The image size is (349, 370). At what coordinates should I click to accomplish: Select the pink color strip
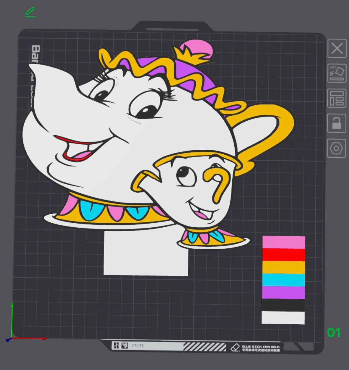(x=284, y=242)
